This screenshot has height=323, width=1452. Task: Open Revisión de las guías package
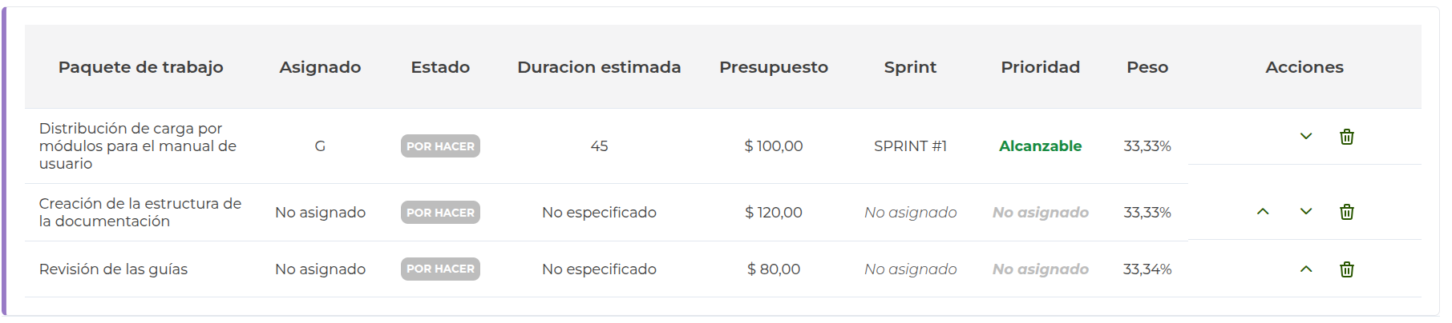click(x=113, y=269)
